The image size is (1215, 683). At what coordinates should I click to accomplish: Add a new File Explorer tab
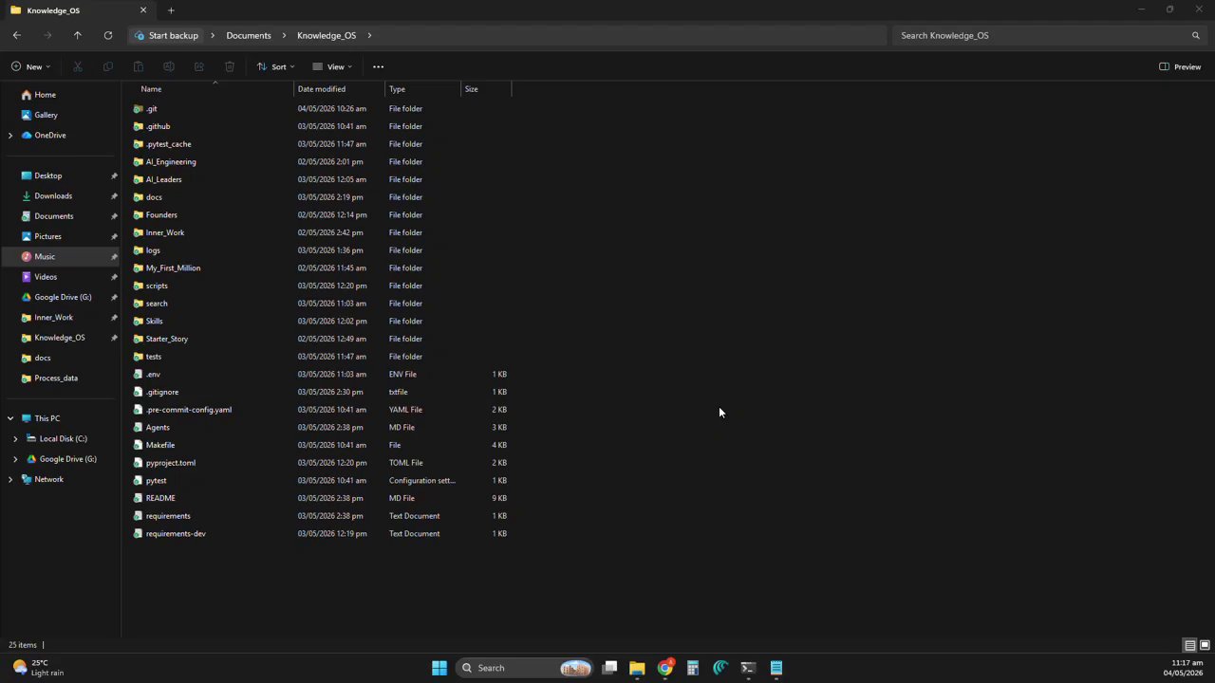tap(171, 10)
